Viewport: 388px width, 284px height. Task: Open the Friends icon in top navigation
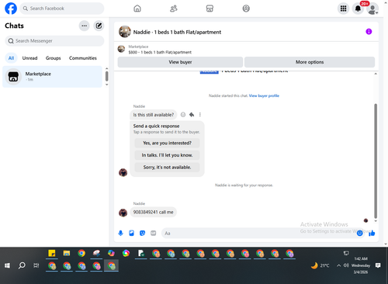(x=173, y=9)
